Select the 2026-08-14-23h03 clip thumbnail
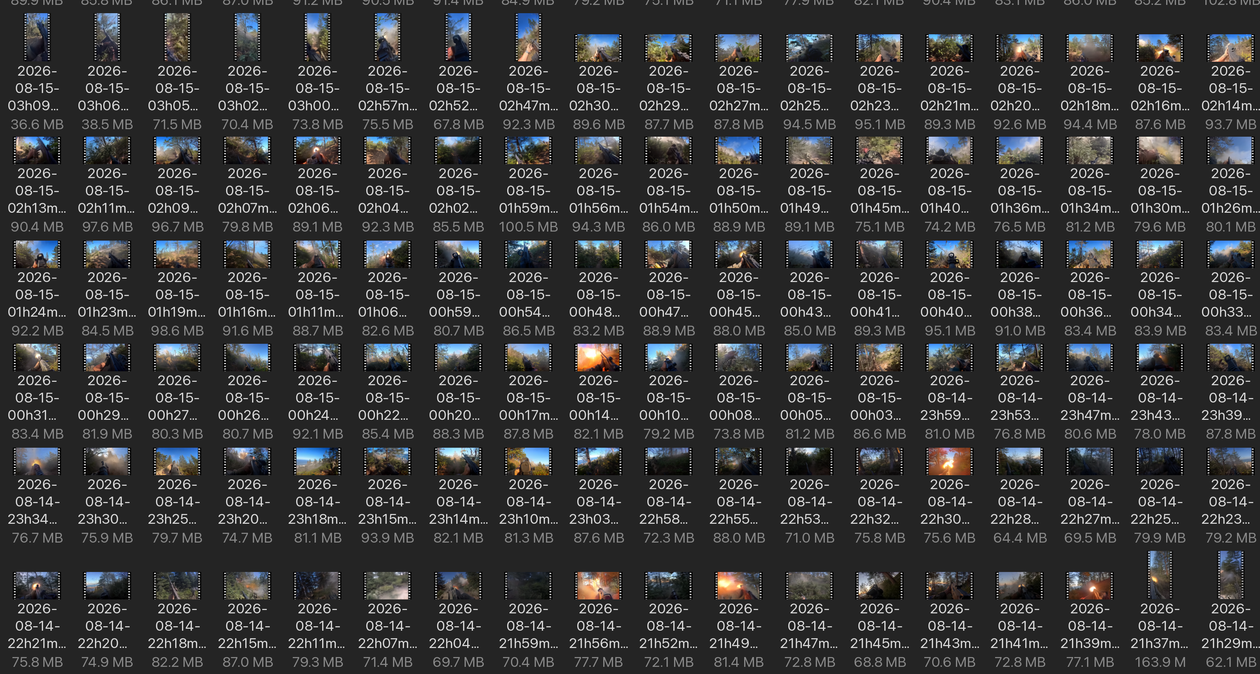 (599, 461)
